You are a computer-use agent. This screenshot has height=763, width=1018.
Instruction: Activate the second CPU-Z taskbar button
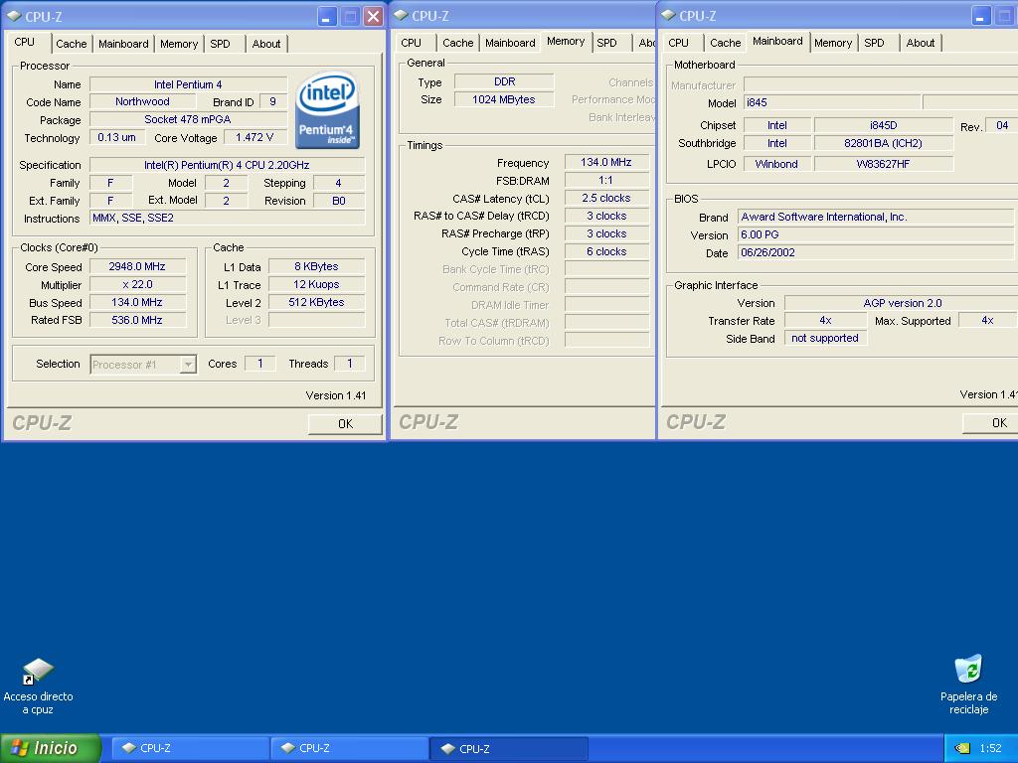[x=350, y=748]
